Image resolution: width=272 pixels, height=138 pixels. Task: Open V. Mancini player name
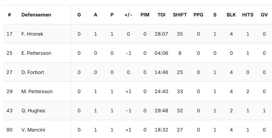[x=33, y=130]
